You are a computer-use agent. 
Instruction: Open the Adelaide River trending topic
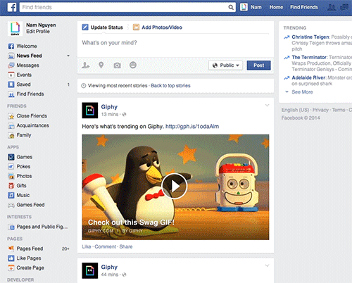(308, 77)
